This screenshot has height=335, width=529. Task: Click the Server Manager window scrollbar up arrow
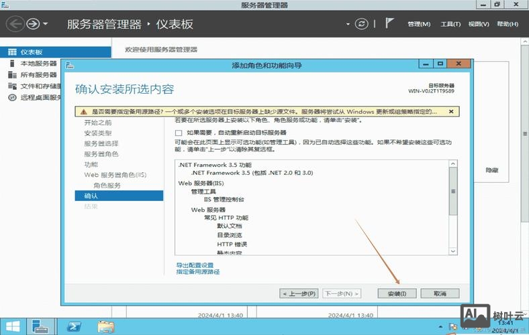tap(525, 42)
